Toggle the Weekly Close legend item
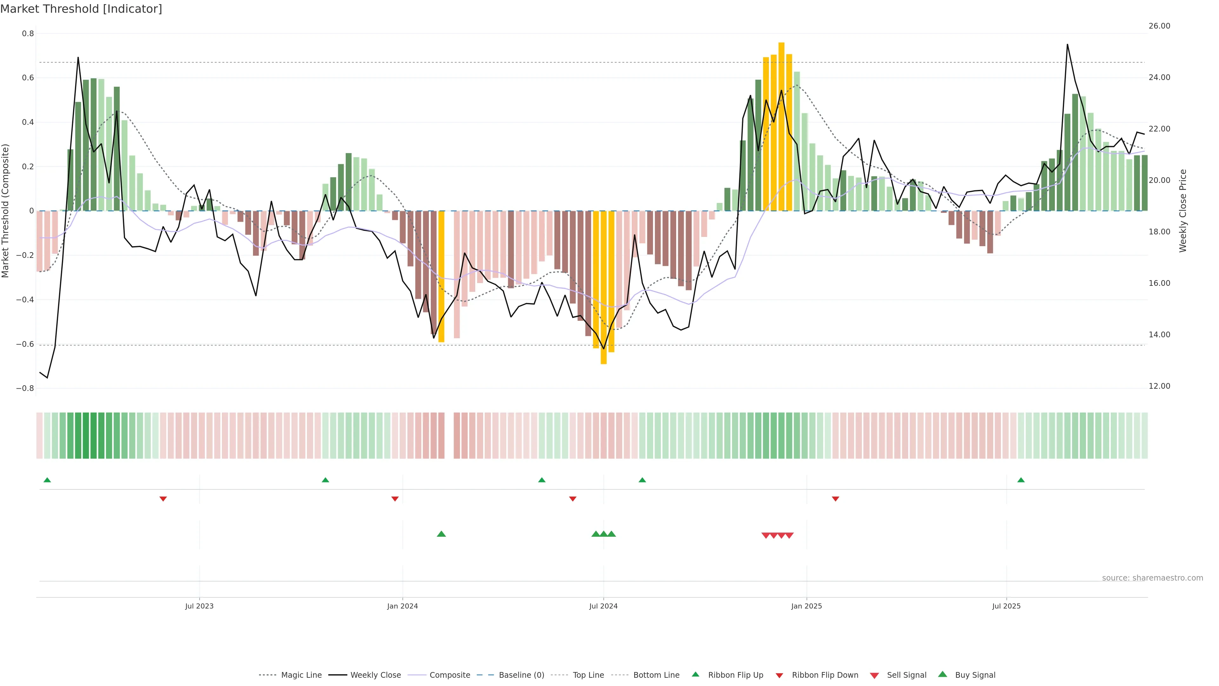The image size is (1219, 686). [375, 675]
